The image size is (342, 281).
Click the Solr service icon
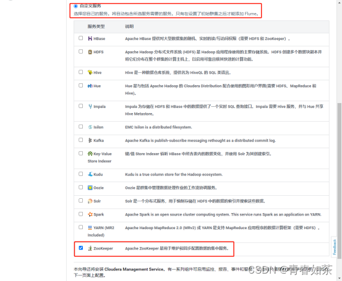90,201
